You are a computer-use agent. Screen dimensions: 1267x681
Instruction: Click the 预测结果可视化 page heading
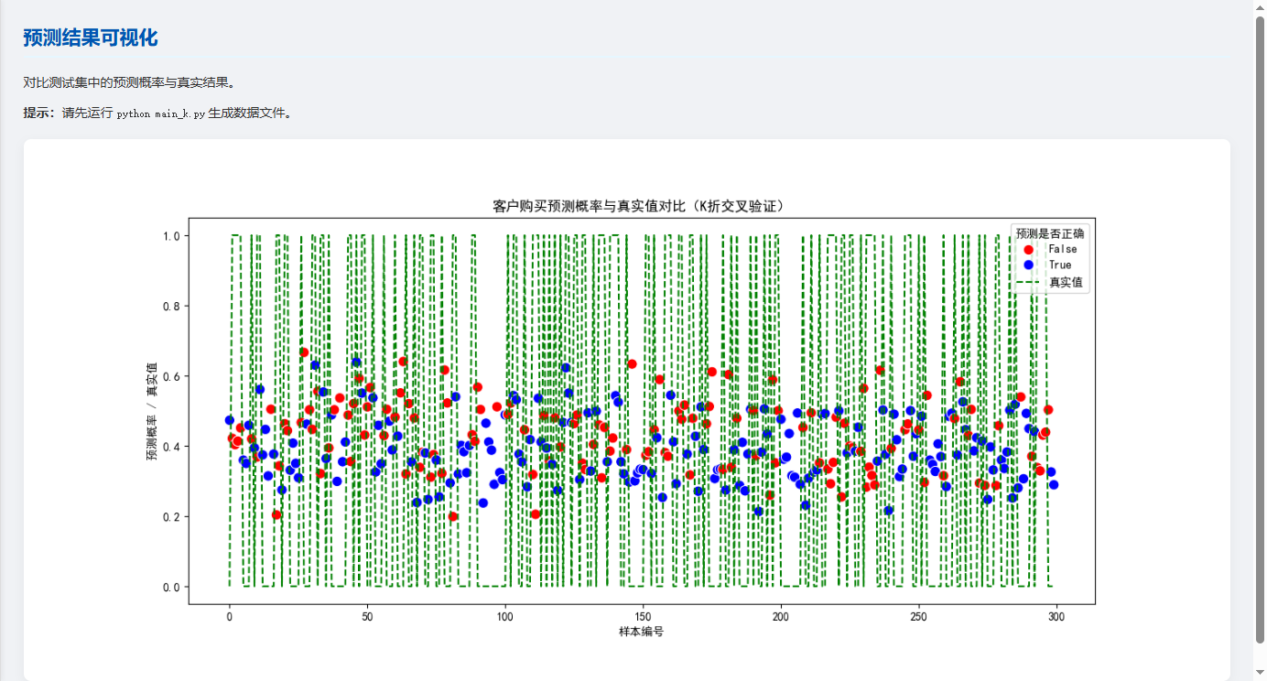pyautogui.click(x=91, y=38)
